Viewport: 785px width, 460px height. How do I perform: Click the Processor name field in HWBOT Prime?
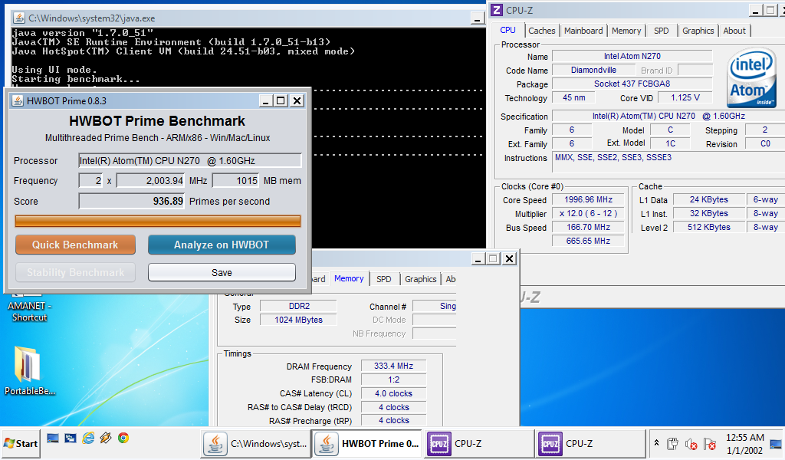(190, 161)
